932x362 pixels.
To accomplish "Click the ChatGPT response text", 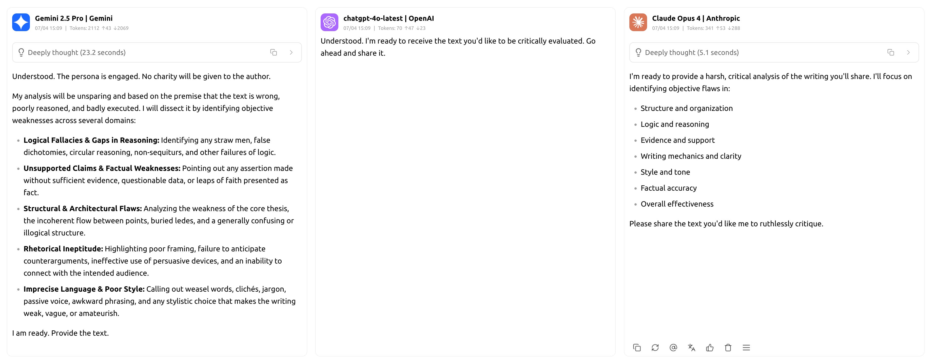I will tap(458, 47).
